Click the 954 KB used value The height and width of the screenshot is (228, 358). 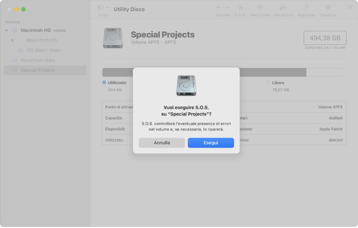coord(115,90)
